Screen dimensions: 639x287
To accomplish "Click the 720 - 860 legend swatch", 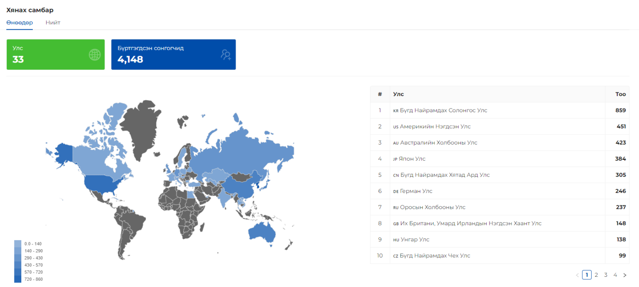I will coord(17,279).
